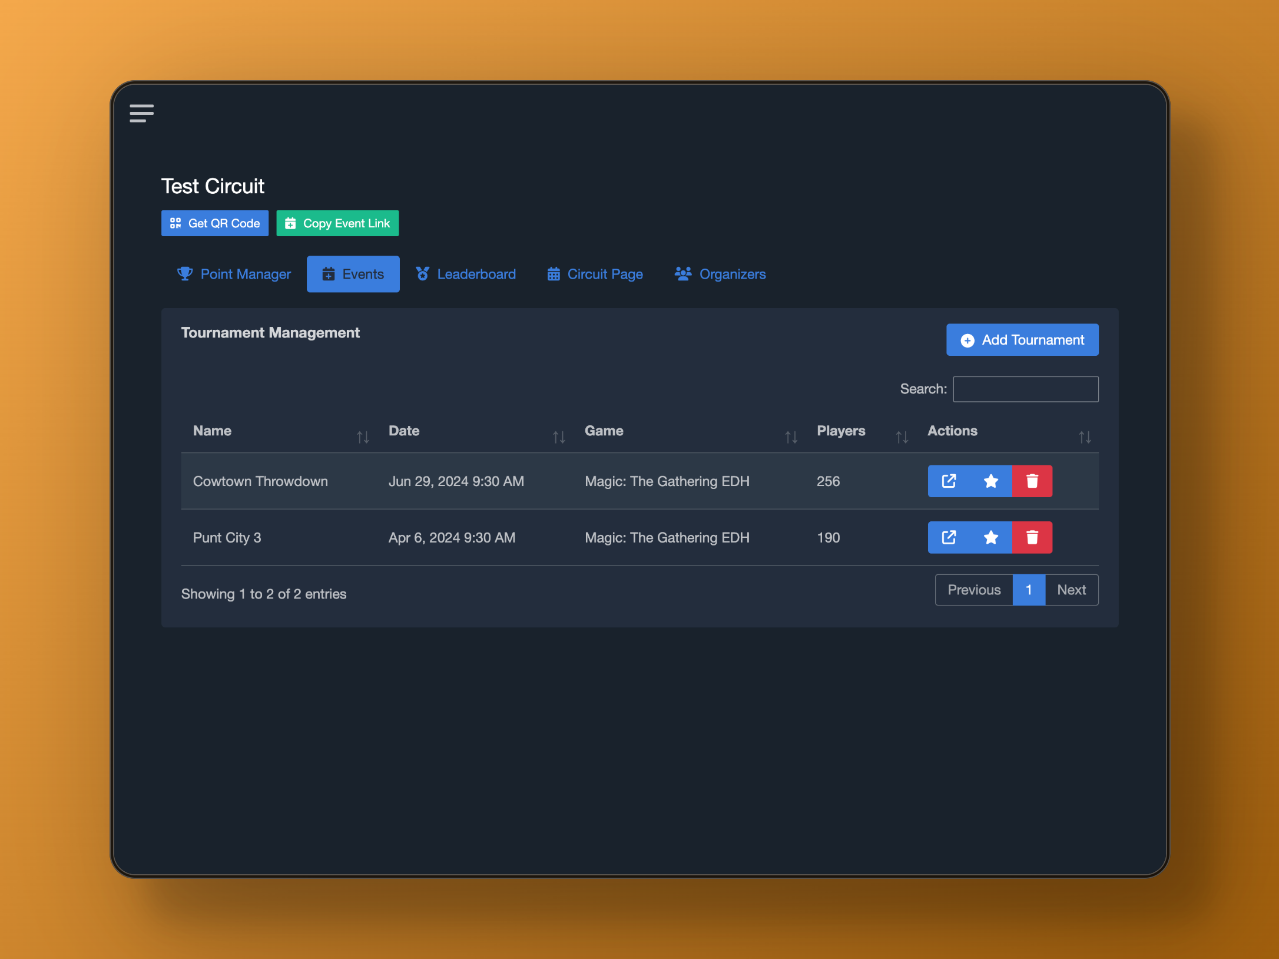Copy the event link

pos(337,223)
